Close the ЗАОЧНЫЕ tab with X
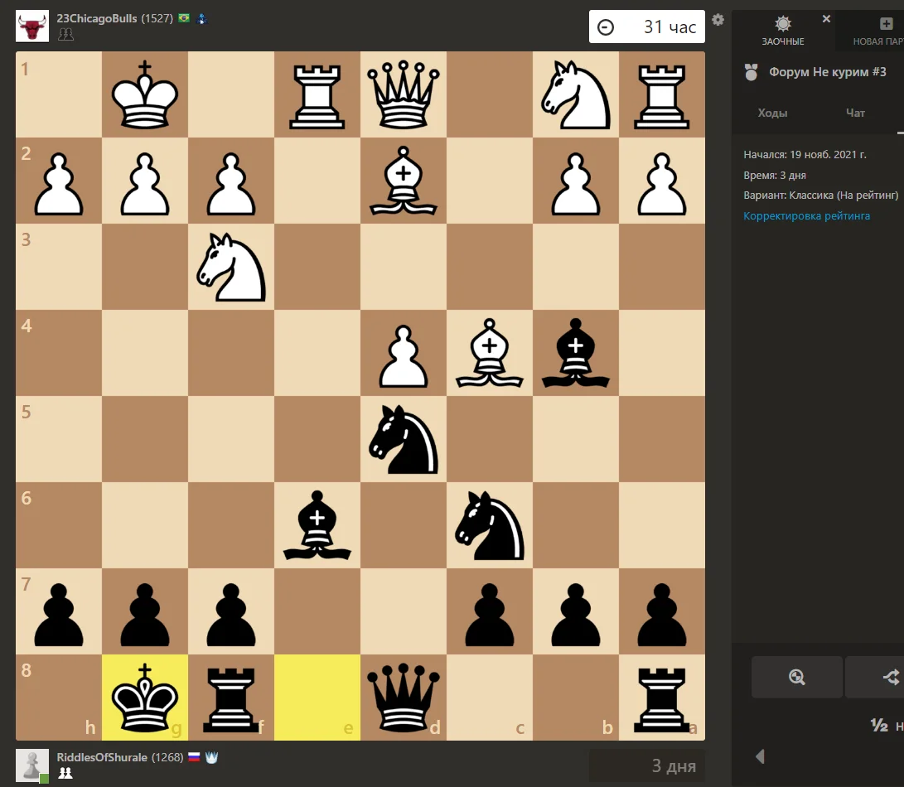 click(x=826, y=19)
